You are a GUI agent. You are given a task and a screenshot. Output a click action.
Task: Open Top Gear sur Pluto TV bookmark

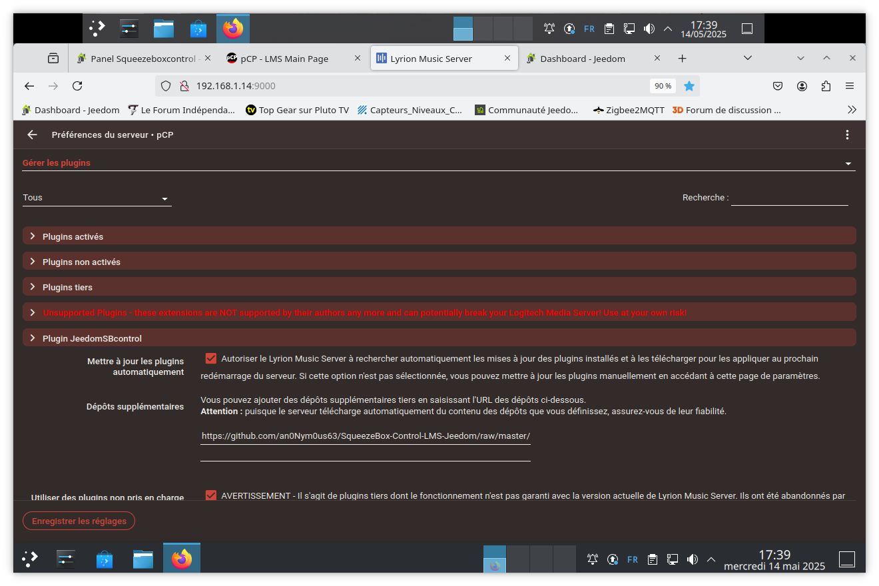point(297,110)
